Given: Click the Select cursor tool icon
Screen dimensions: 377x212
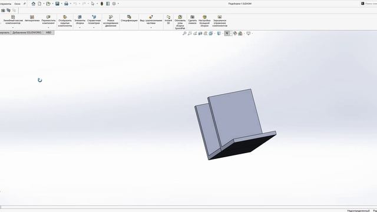Looking at the screenshot, I should pos(92,4).
